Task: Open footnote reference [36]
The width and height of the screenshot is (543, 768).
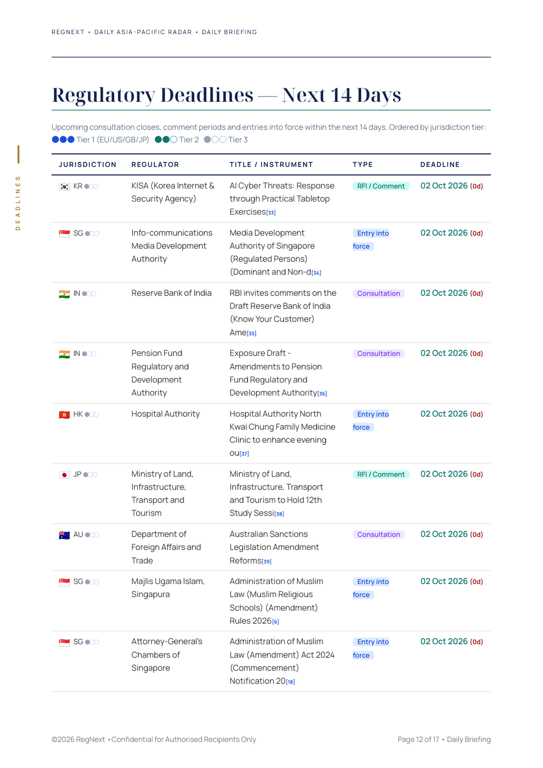Action: [x=322, y=394]
